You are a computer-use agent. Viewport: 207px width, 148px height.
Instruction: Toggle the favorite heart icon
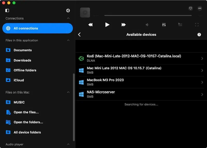pyautogui.click(x=191, y=8)
